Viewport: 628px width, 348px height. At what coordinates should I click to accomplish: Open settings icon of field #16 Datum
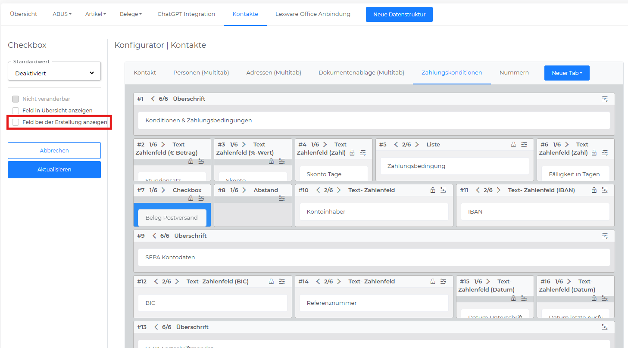tap(605, 298)
